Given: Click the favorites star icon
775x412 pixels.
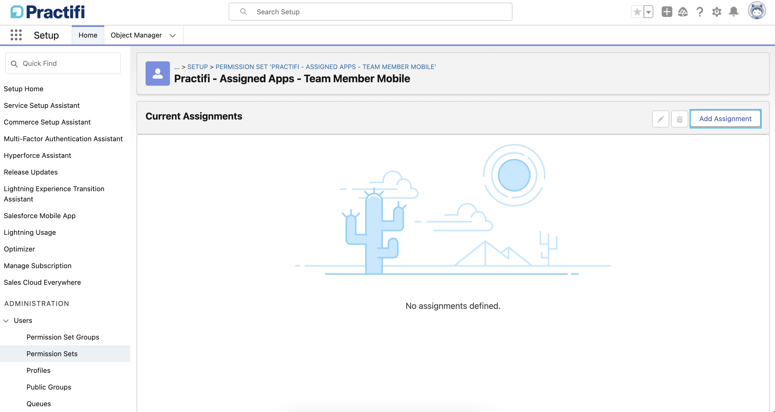Looking at the screenshot, I should click(637, 12).
